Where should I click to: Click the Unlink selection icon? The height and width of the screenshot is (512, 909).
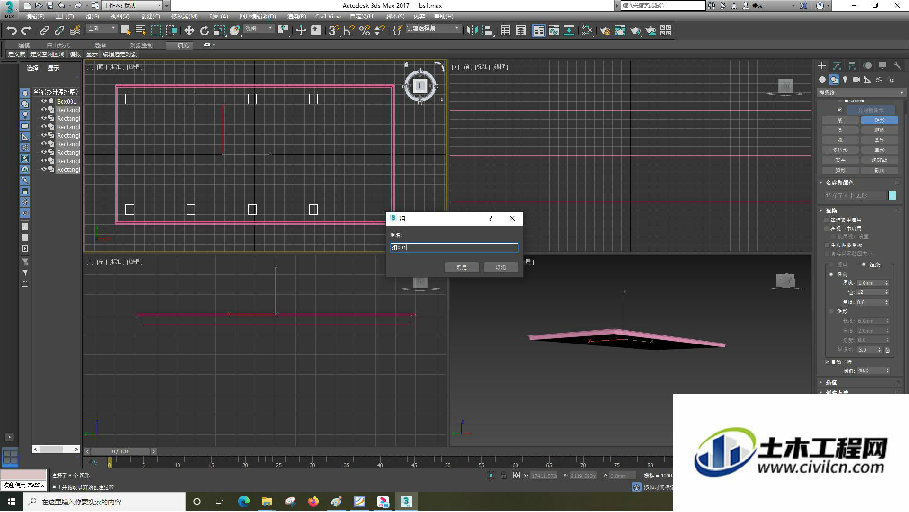coord(59,31)
